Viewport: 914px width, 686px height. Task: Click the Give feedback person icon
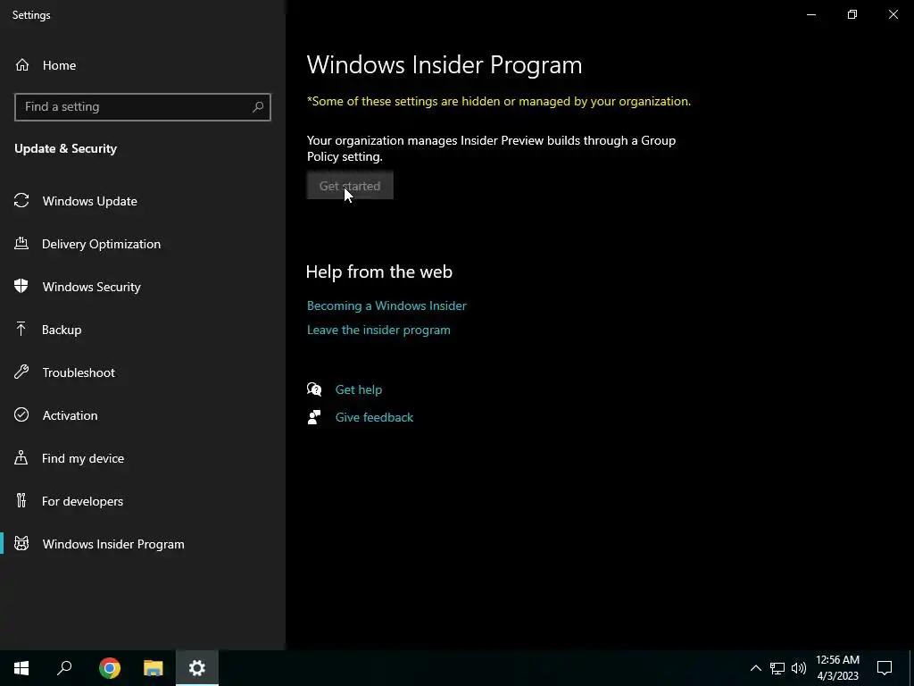coord(314,417)
